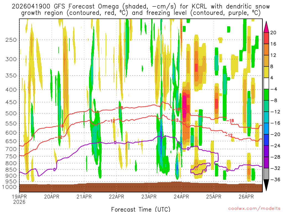Click the 1000 pressure level label
Viewport: 283px width, 212px height.
[10, 187]
